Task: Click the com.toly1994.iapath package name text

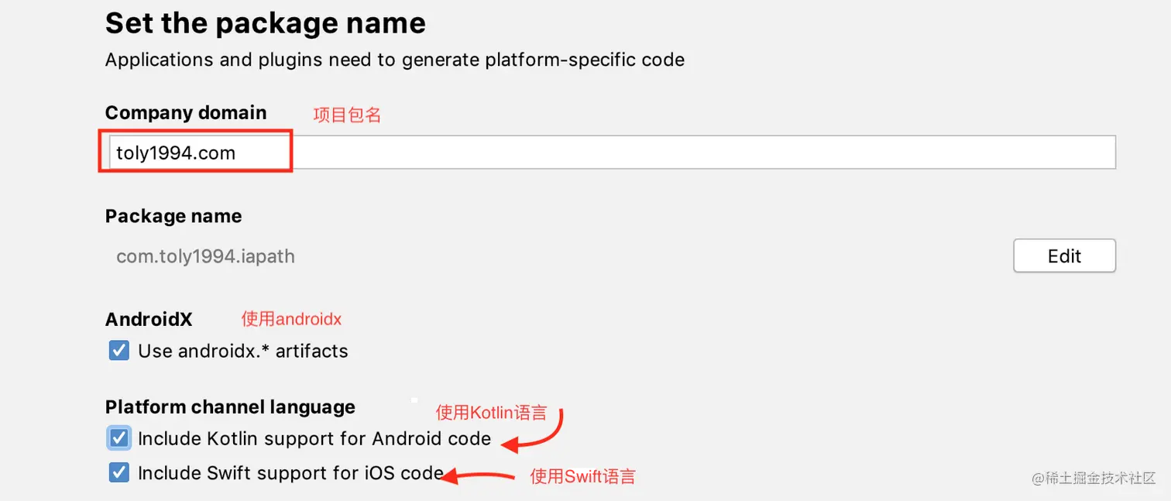Action: (205, 256)
